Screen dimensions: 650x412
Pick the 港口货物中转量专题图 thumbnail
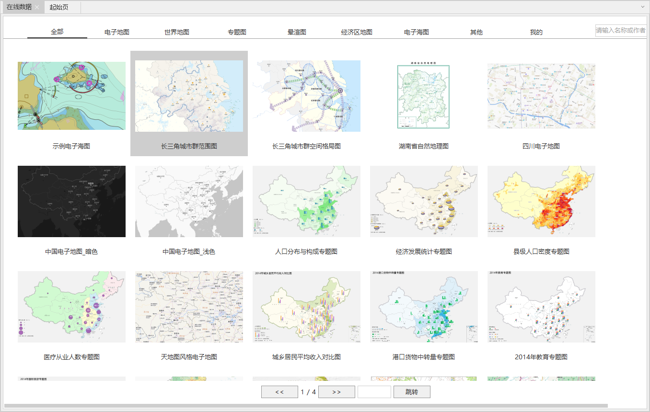[x=424, y=307]
